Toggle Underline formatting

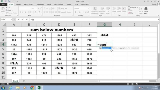(25, 12)
